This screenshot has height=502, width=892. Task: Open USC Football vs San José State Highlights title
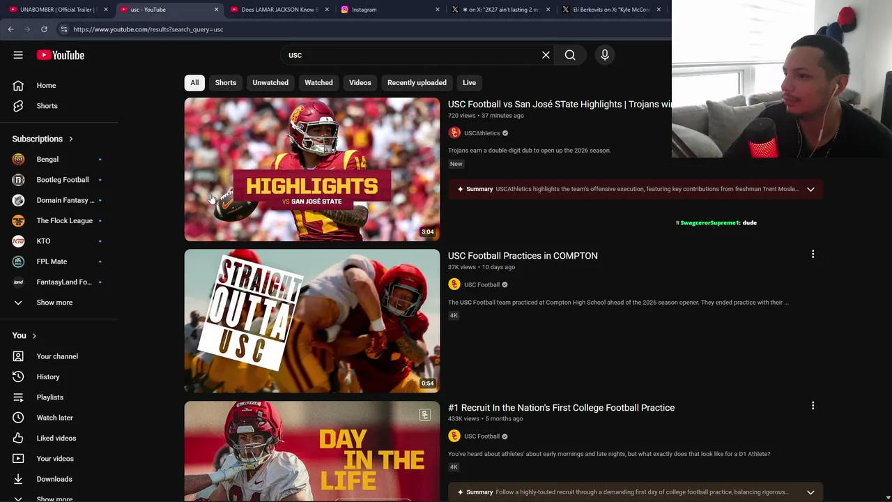coord(560,105)
